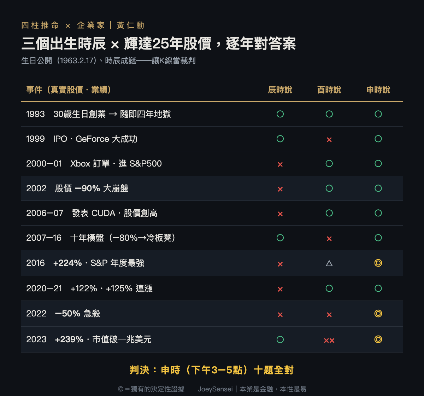Click the double red X in the 2023 row

click(329, 340)
